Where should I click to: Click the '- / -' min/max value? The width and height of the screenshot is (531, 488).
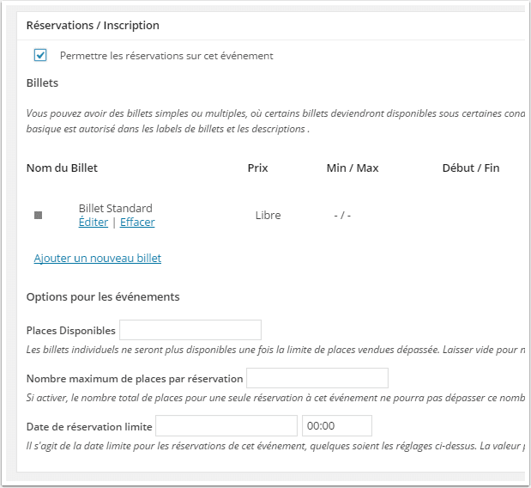tap(342, 215)
